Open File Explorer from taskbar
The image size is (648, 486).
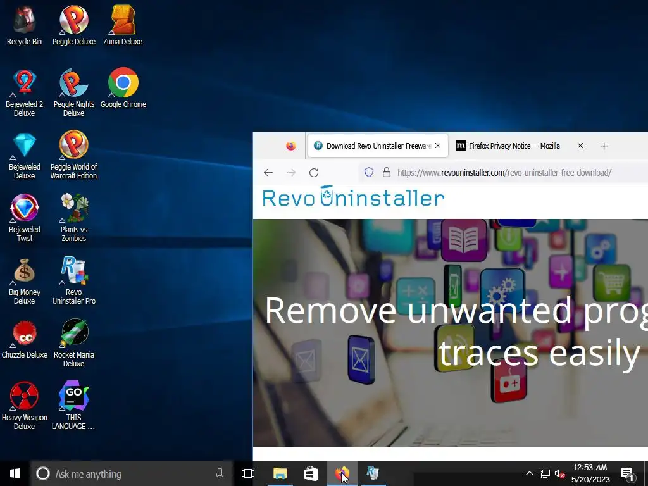coord(280,473)
